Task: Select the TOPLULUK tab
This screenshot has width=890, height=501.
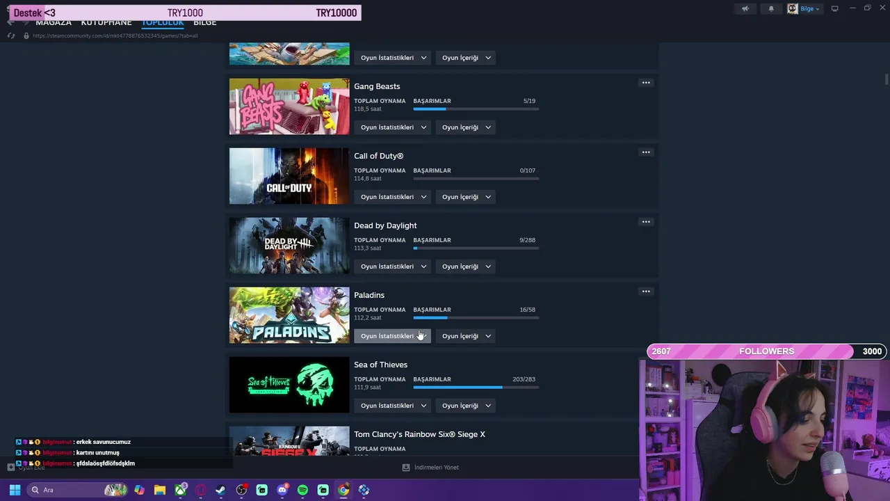Action: point(163,23)
